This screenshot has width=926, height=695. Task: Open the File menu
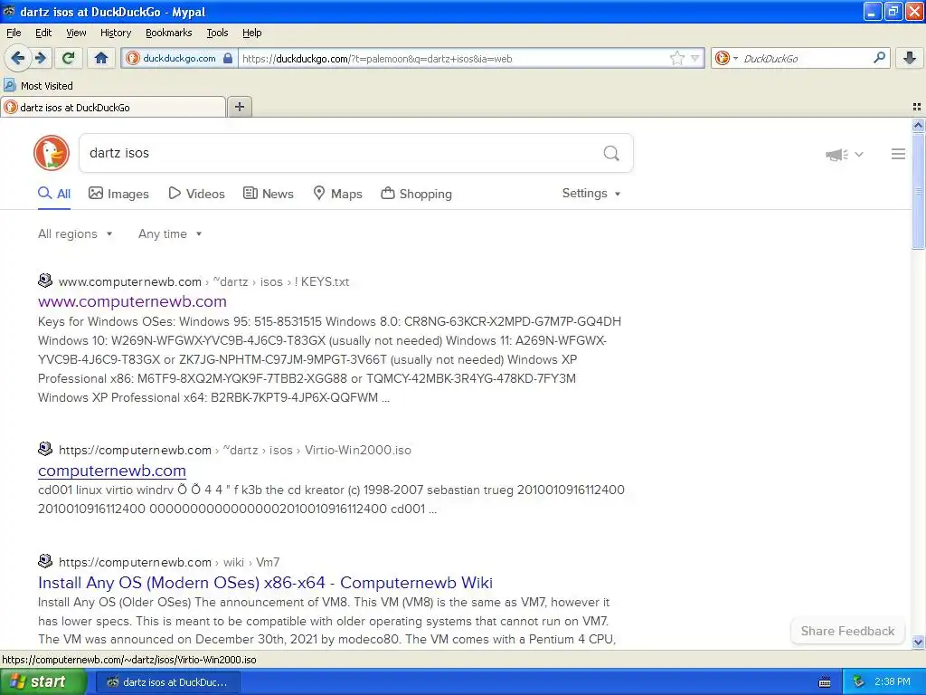point(14,33)
